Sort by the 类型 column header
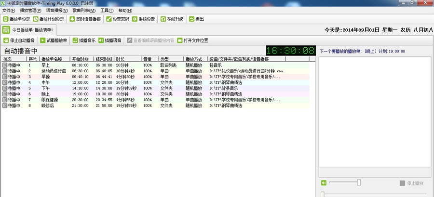 pyautogui.click(x=171, y=59)
